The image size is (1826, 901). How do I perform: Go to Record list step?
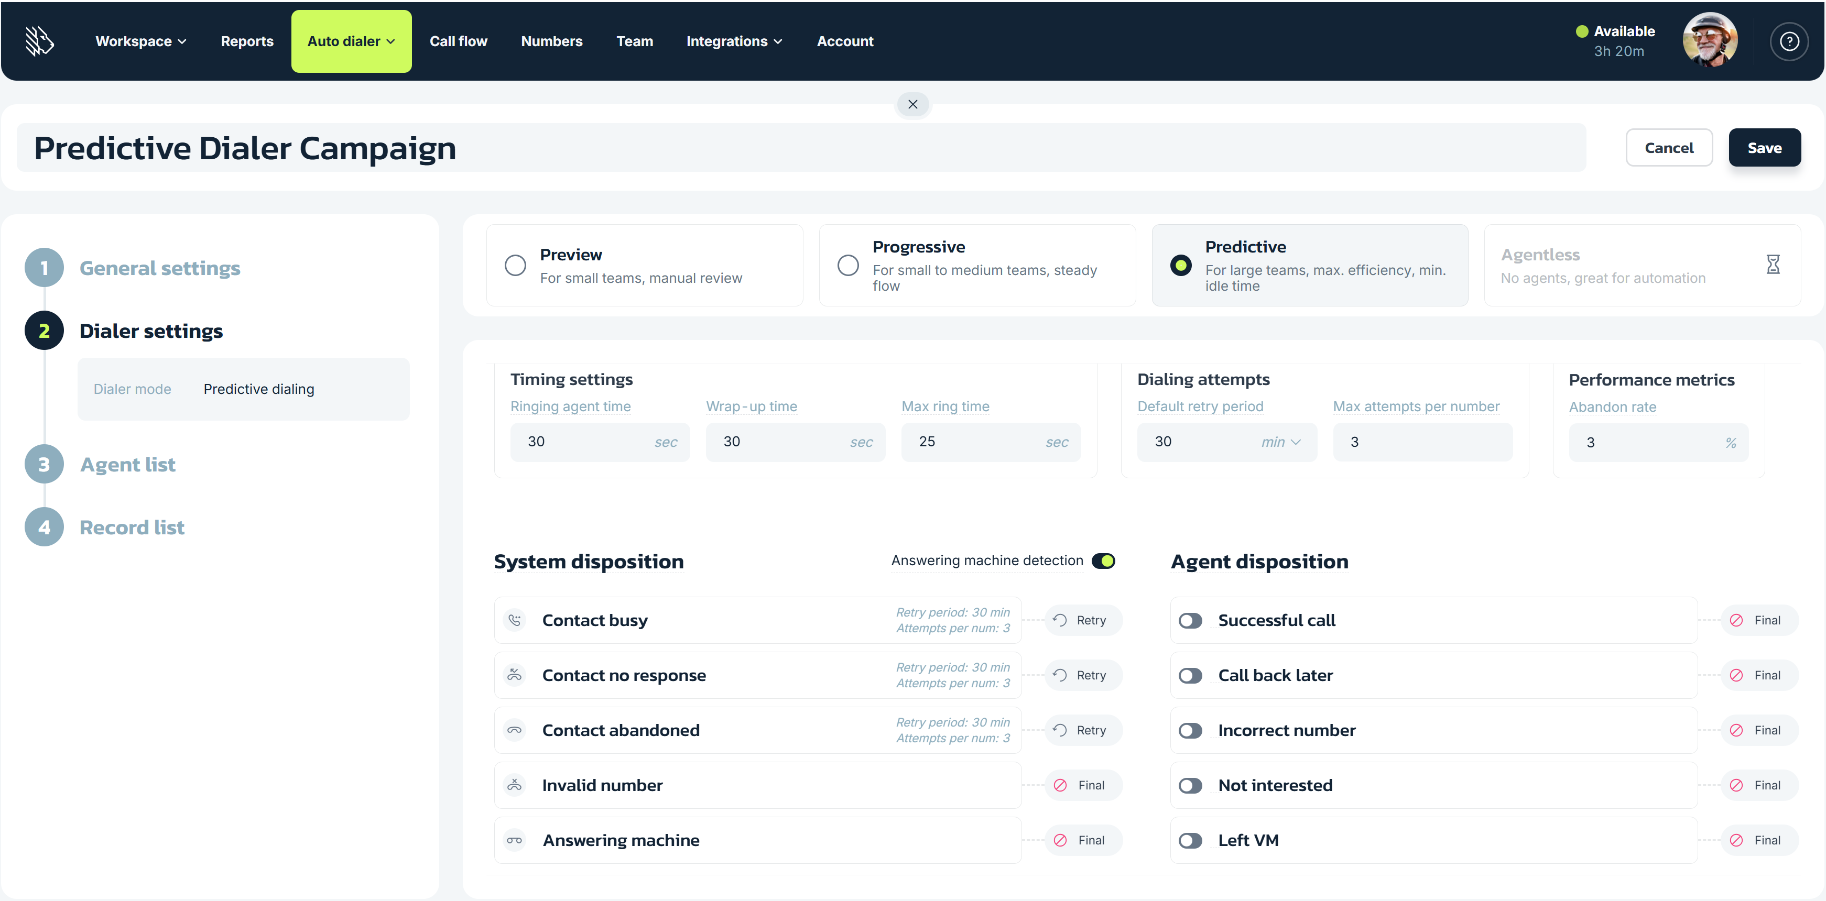point(132,527)
